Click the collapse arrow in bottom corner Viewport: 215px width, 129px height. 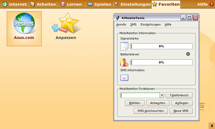coord(212,126)
